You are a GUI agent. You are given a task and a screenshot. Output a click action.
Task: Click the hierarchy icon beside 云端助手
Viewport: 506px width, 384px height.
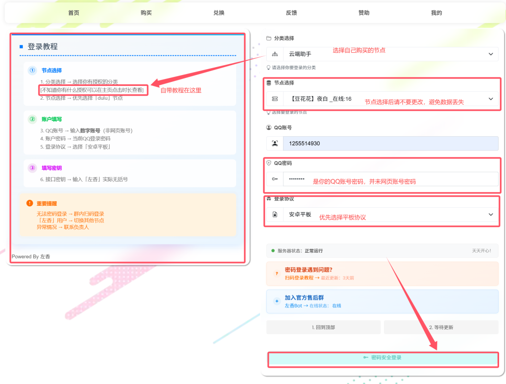275,54
